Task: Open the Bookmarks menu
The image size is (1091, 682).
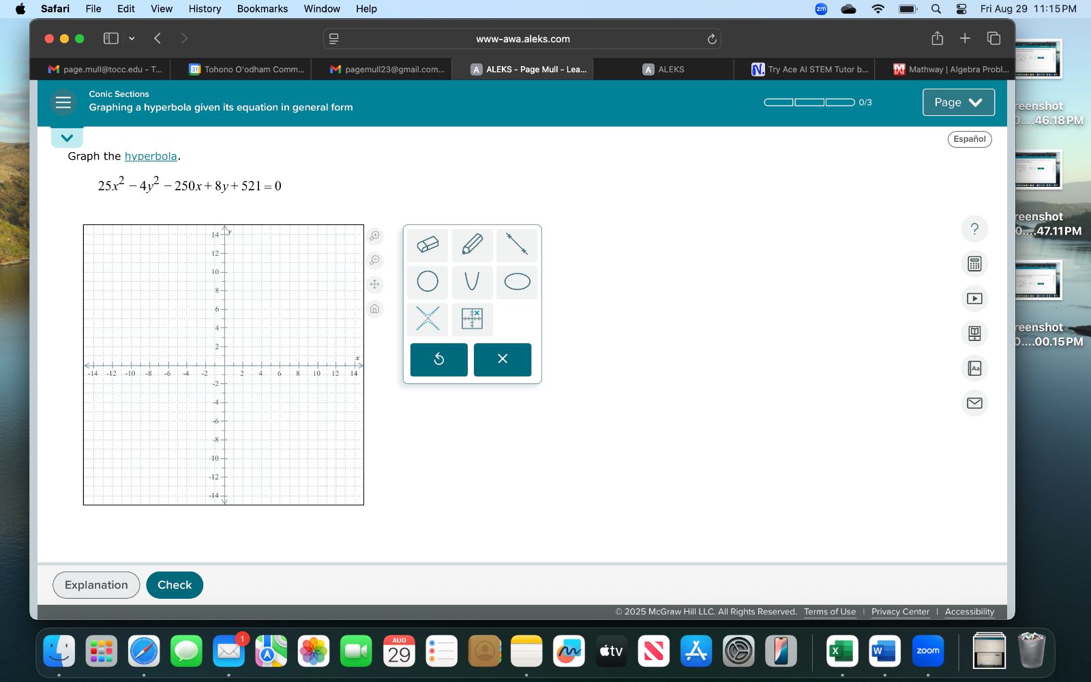Action: click(263, 9)
